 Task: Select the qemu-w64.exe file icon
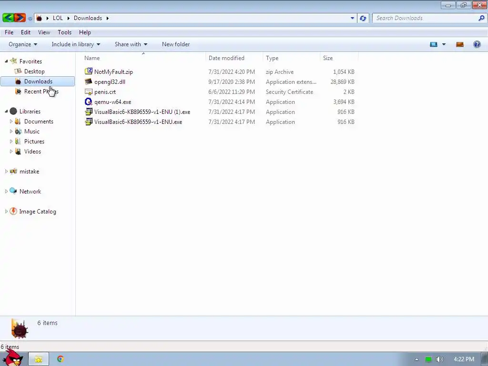89,102
